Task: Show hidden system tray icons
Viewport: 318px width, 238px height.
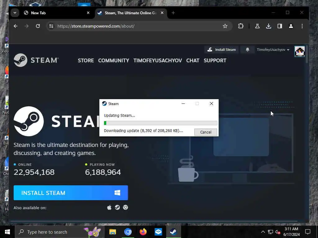Action: (263, 232)
